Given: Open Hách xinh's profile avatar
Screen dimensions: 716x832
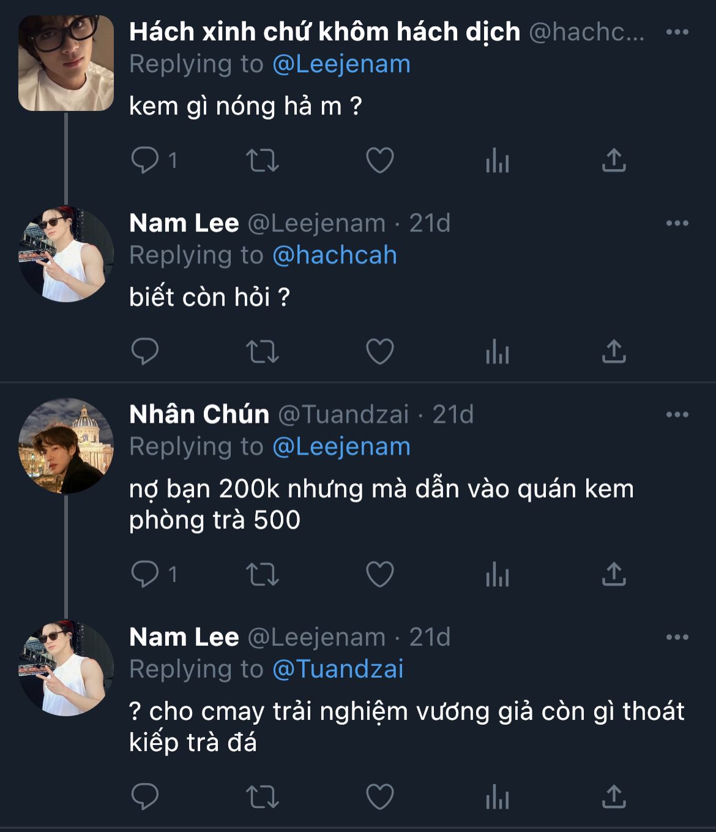Looking at the screenshot, I should pos(66,63).
